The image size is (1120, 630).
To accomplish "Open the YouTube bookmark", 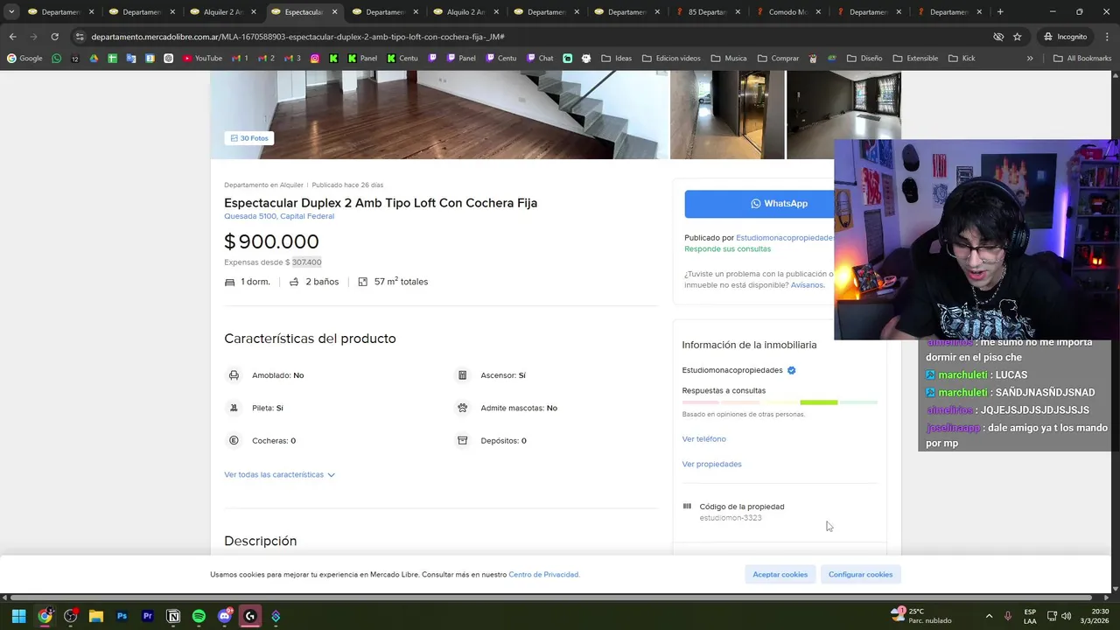I will click(x=202, y=59).
